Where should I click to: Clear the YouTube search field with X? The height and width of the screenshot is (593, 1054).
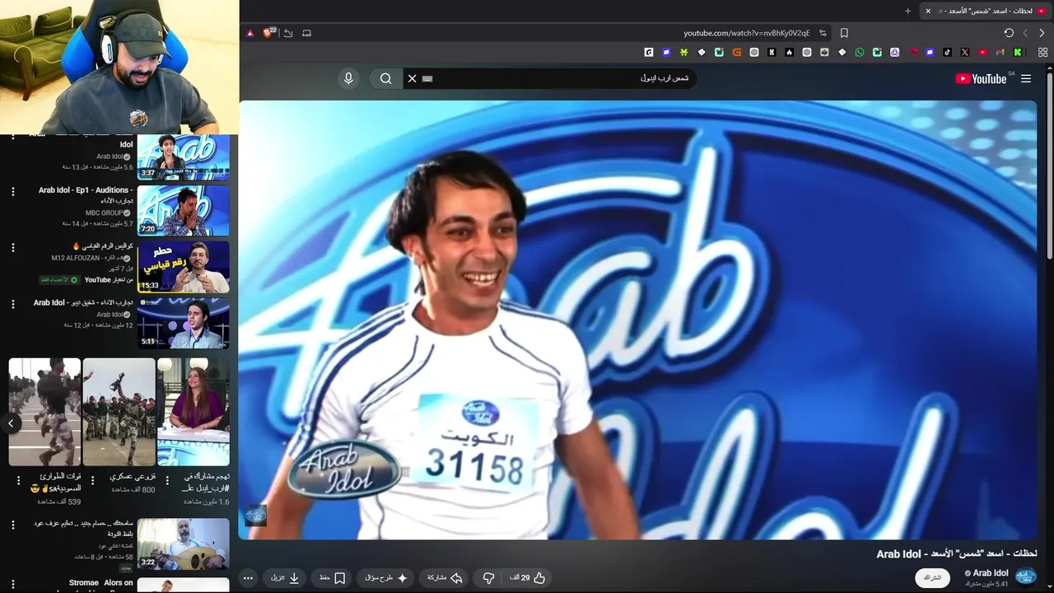[413, 78]
